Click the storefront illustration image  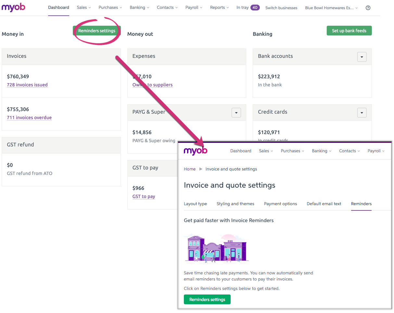click(216, 248)
